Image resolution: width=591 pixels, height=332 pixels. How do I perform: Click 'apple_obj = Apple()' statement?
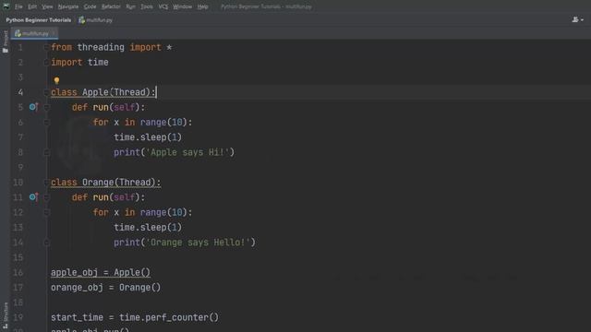coord(101,273)
